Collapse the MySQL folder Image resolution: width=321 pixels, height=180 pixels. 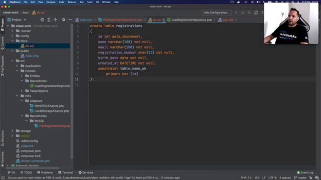coord(27,121)
